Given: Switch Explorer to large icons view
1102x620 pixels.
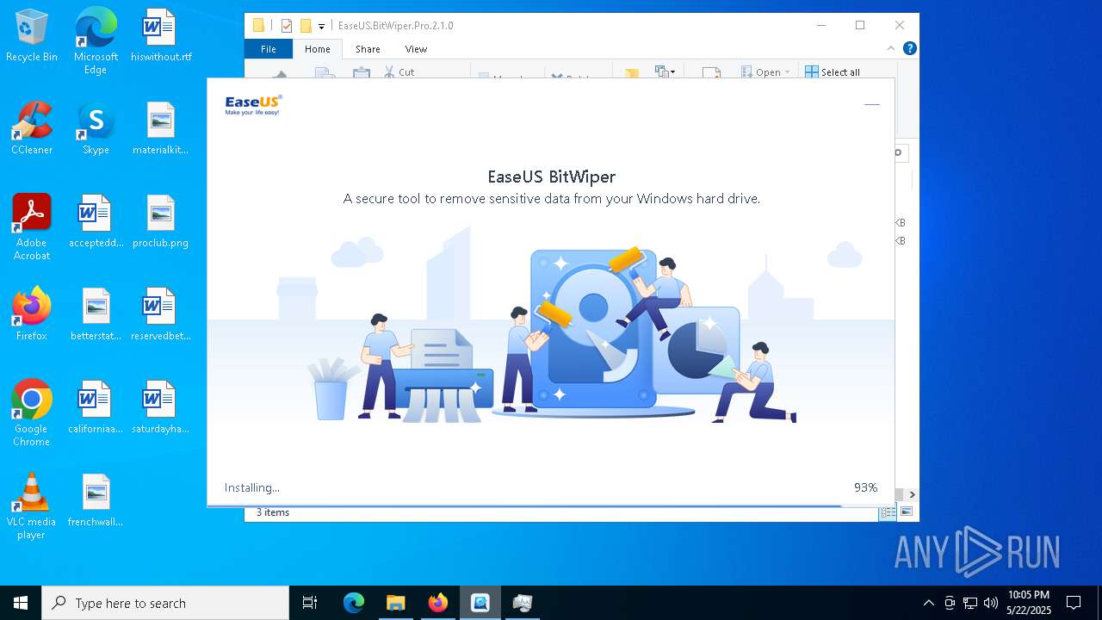Looking at the screenshot, I should (906, 512).
